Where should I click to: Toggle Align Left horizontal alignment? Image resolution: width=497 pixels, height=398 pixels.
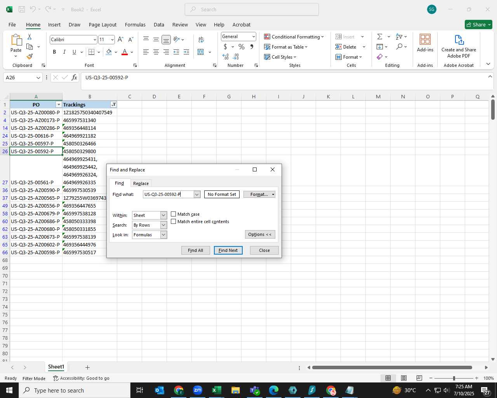[146, 52]
